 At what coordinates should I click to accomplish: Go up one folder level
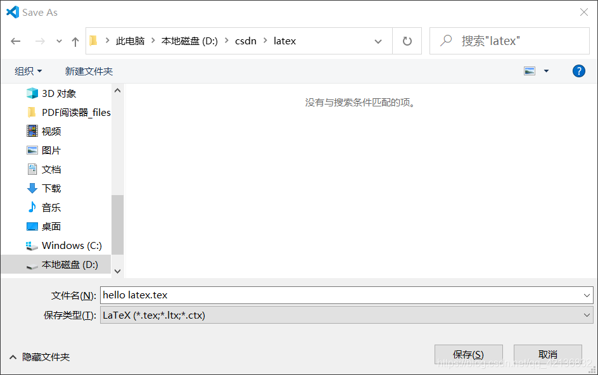pyautogui.click(x=75, y=42)
